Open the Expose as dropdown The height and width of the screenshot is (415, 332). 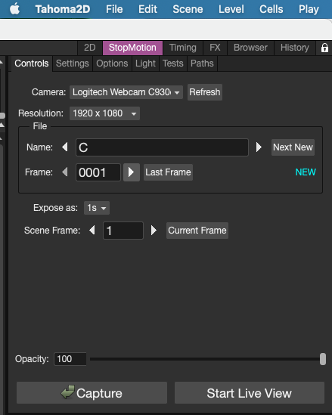[x=97, y=208]
